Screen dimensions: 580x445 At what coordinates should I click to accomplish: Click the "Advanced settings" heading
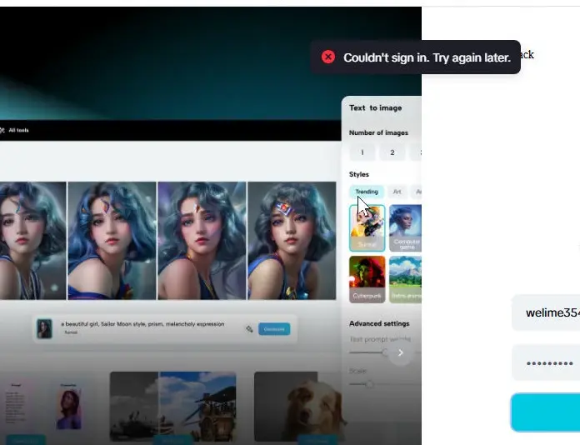pos(379,323)
